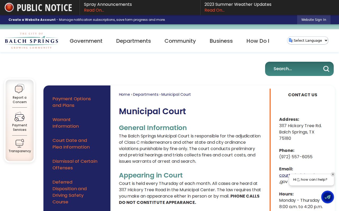The image size is (339, 211).
Task: Go to Home breadcrumb
Action: [124, 94]
